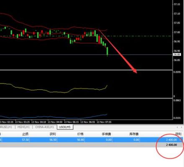Sort orders by the 价格 column header
Screen dimensions: 184x167
coord(80,134)
